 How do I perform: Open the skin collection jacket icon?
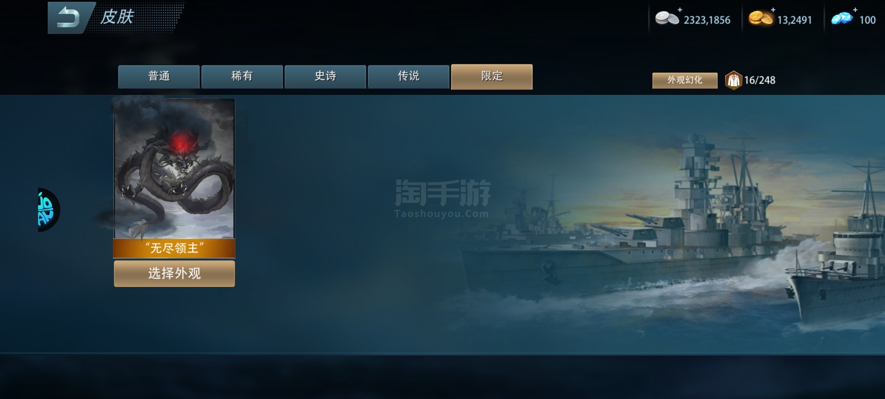[x=733, y=80]
